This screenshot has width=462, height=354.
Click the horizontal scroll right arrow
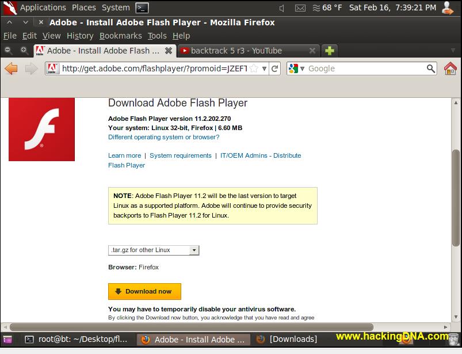coord(445,327)
